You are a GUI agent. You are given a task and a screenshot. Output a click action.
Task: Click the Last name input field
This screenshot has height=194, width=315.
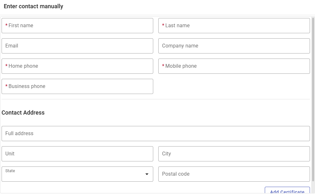point(234,26)
